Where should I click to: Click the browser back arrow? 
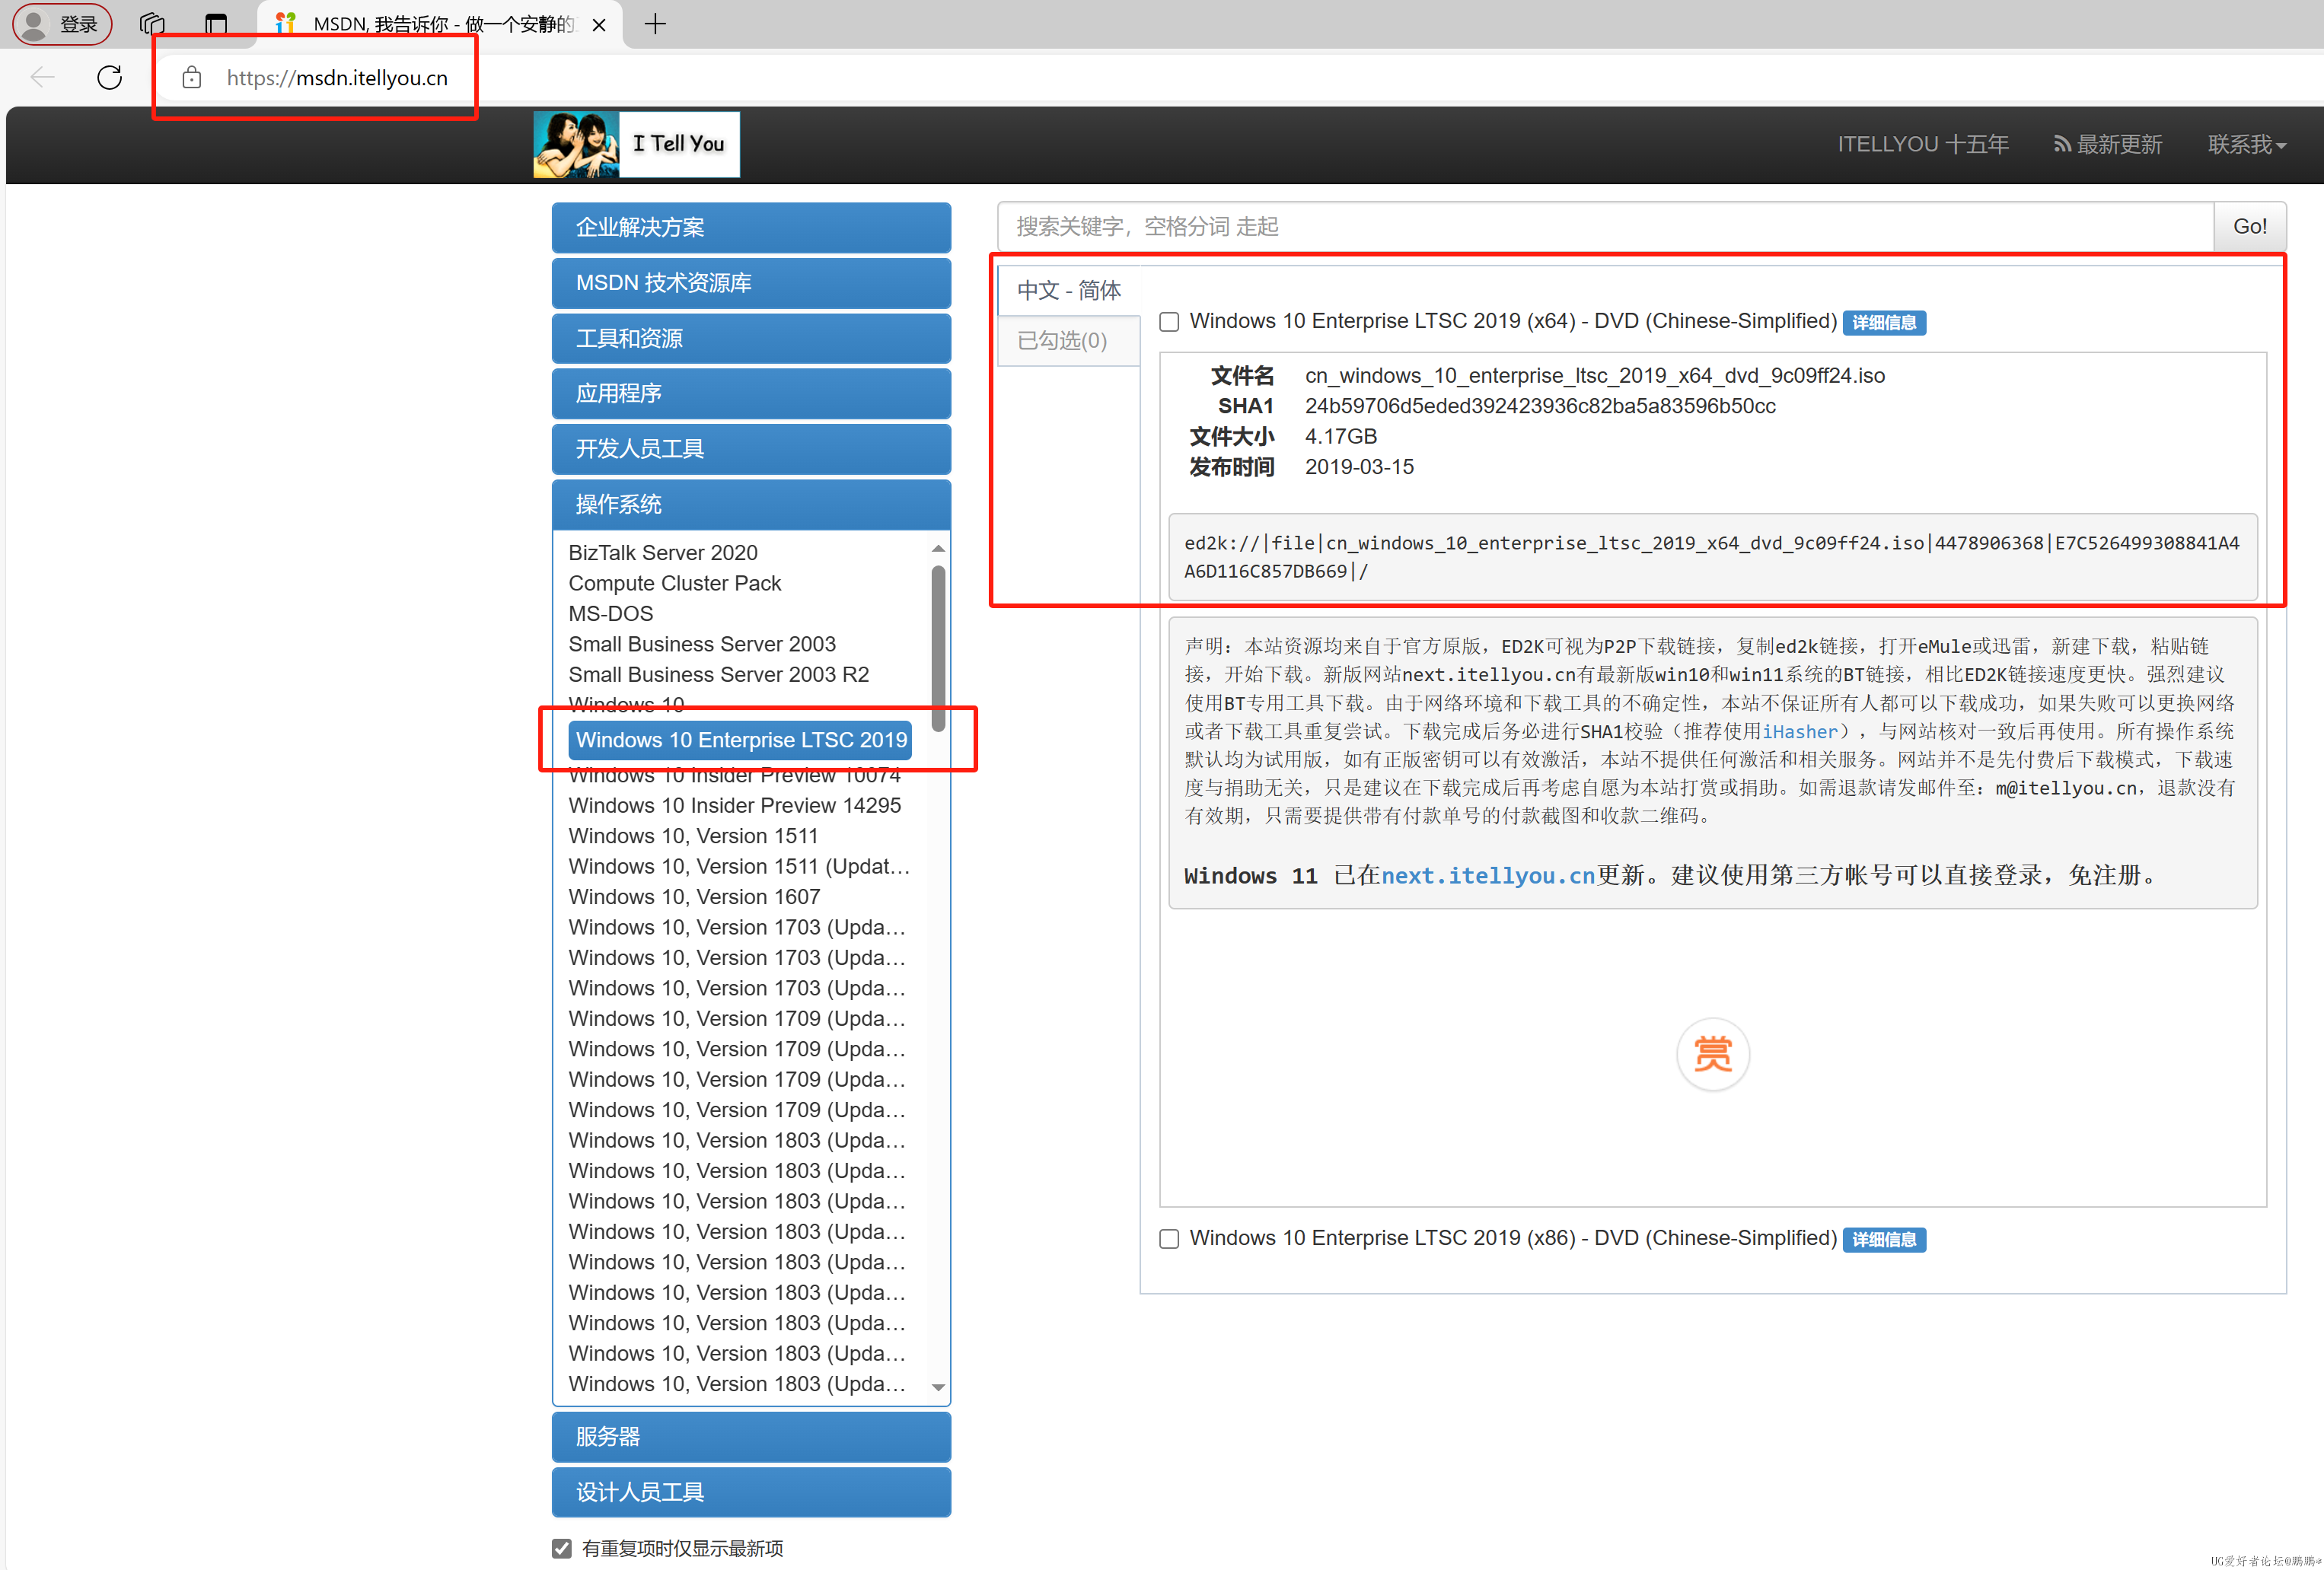click(x=42, y=77)
